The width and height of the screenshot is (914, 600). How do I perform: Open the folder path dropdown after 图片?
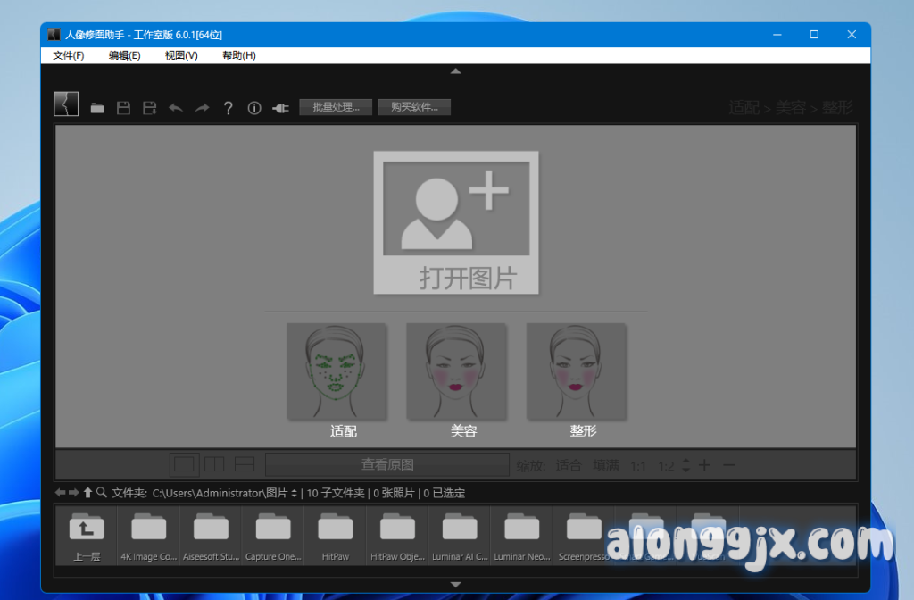click(294, 493)
